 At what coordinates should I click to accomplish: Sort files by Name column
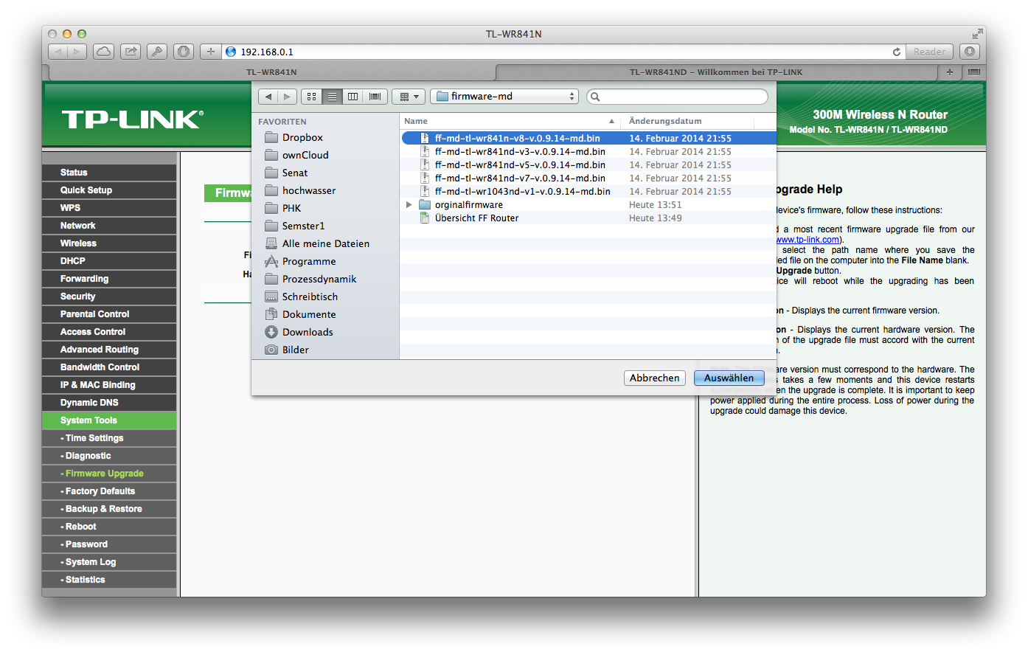point(510,121)
